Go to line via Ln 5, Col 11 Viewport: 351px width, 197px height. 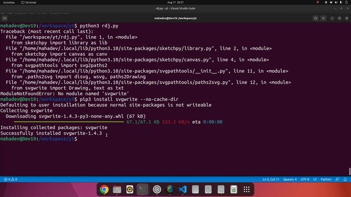click(x=271, y=179)
